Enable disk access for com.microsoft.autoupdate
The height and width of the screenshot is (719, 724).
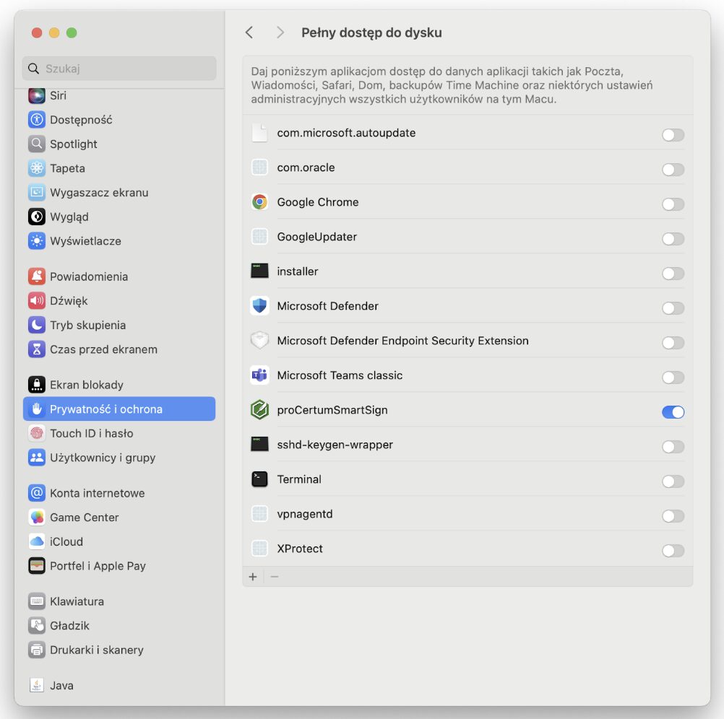[673, 135]
